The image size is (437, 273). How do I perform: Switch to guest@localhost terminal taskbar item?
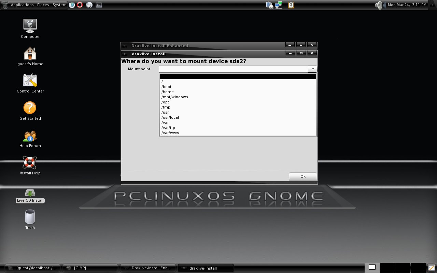(33, 268)
